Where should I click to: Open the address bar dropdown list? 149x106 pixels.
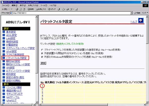(131, 13)
